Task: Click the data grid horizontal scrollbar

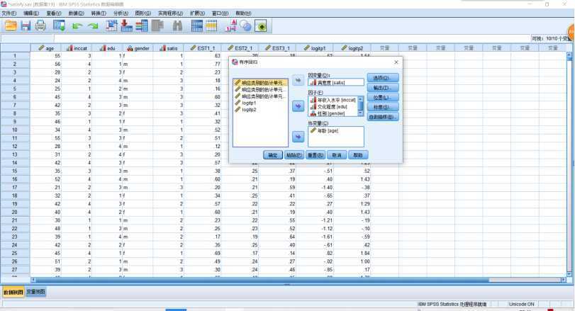Action: coord(262,280)
